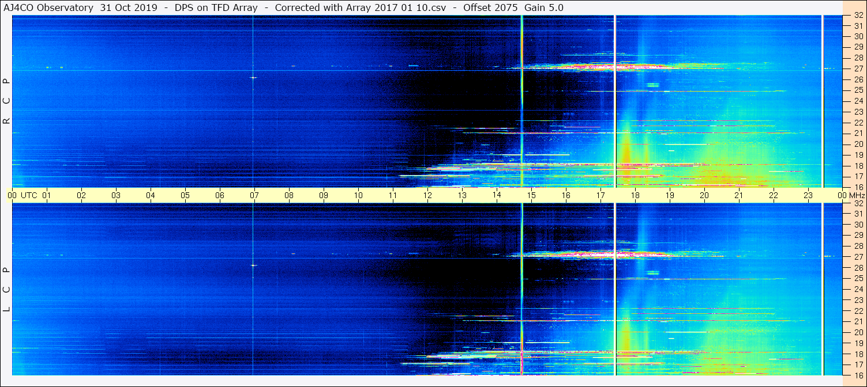Click the 25 MHz label of RCP panel
This screenshot has height=387, width=867.
[858, 90]
